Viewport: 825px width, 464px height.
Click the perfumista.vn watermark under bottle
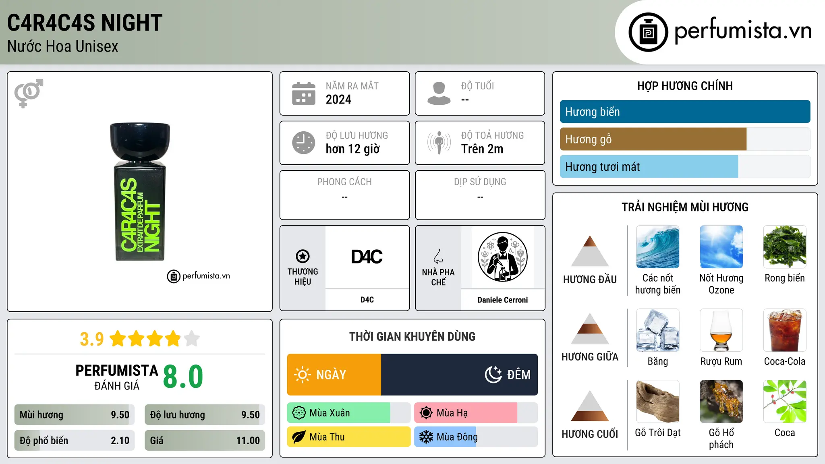pos(198,276)
